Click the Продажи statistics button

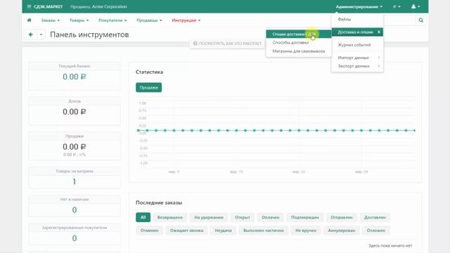coord(148,87)
